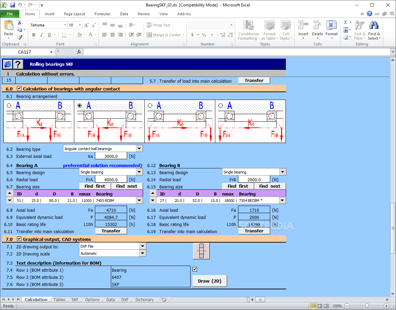Image resolution: width=396 pixels, height=310 pixels.
Task: Open font size dropdown
Action: click(x=80, y=25)
